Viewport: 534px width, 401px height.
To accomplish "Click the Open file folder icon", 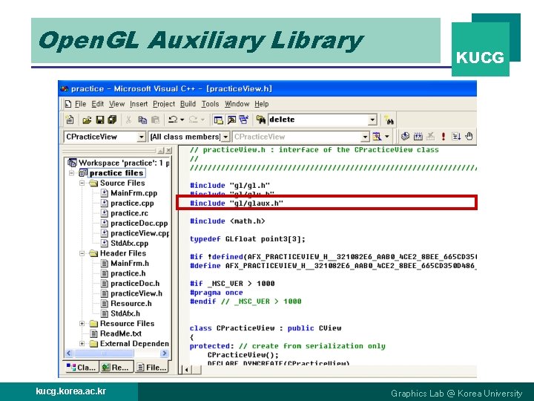I will (87, 120).
